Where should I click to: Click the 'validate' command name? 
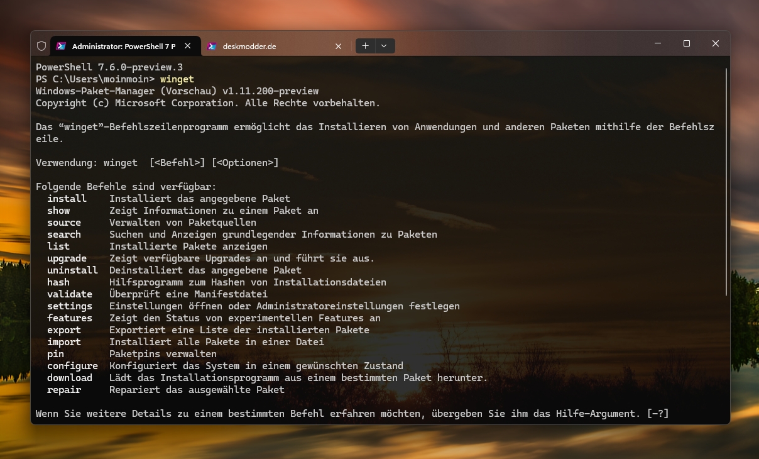70,294
